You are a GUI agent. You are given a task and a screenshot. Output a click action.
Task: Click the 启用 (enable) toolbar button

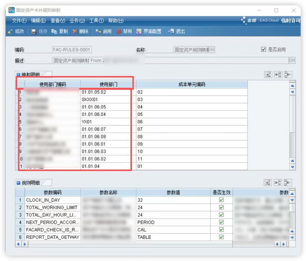pyautogui.click(x=103, y=31)
